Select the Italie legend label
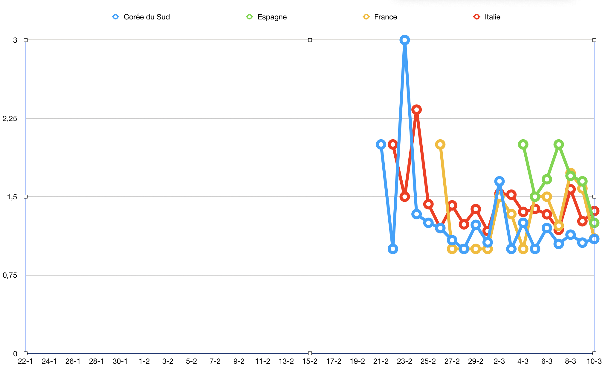The image size is (614, 379). 492,17
